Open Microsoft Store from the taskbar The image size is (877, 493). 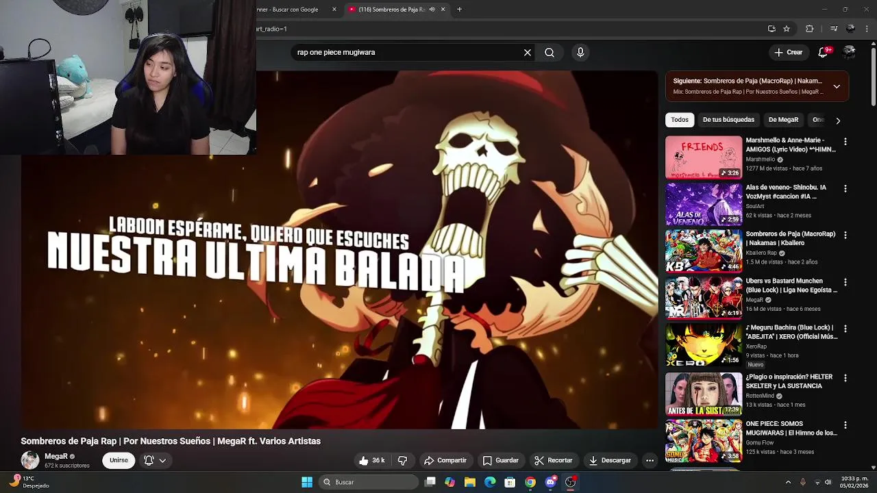(x=510, y=482)
